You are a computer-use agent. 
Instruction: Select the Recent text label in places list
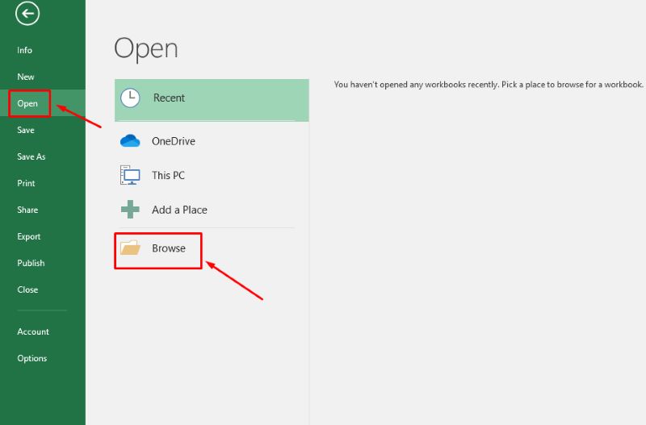(x=169, y=98)
